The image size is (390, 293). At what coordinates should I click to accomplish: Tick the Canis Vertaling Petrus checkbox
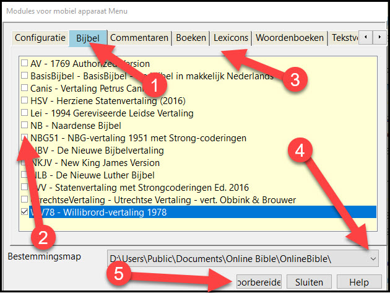24,87
